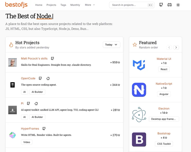Click the bestofjs logo
This screenshot has height=152, width=191.
[16, 5]
